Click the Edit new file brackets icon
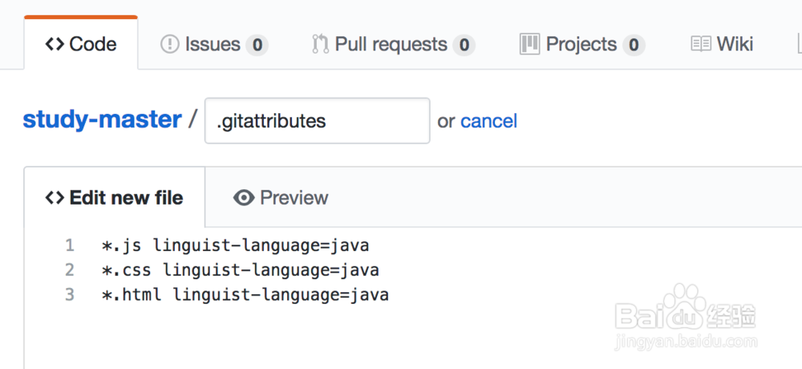802x369 pixels. coord(55,197)
